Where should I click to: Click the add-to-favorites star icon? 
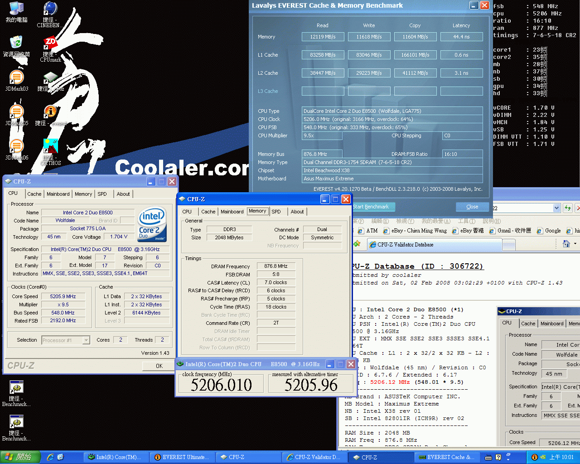(357, 244)
